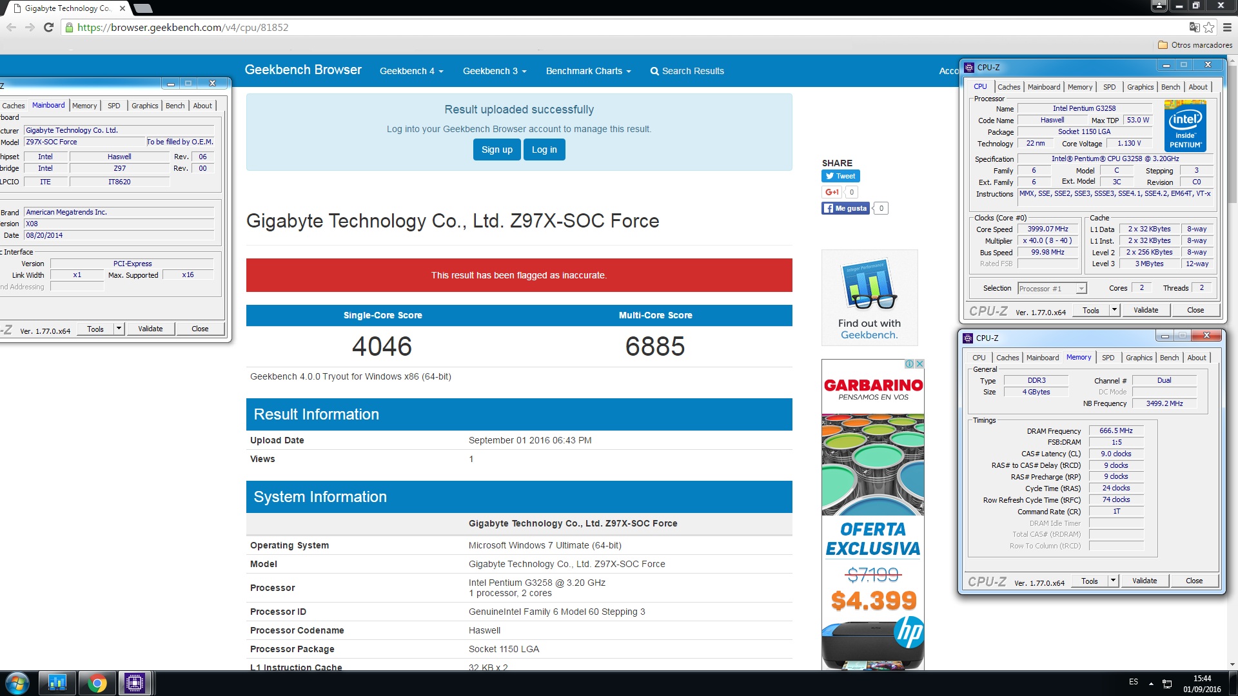1238x696 pixels.
Task: Open Processor #1 selection dropdown in CPU-Z
Action: coord(1052,289)
